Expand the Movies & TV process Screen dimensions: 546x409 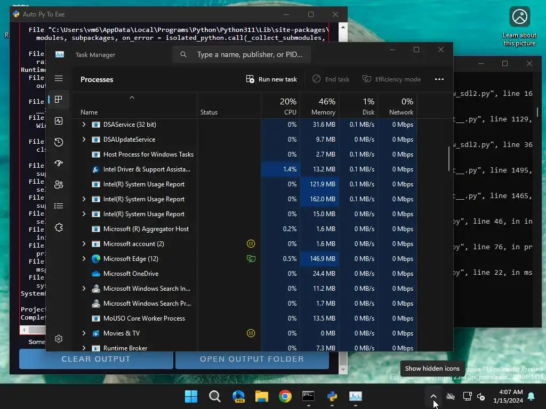click(x=84, y=333)
